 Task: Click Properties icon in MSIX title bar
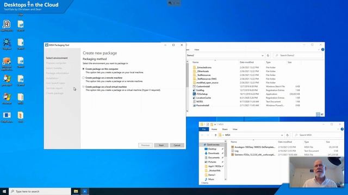coord(208,125)
